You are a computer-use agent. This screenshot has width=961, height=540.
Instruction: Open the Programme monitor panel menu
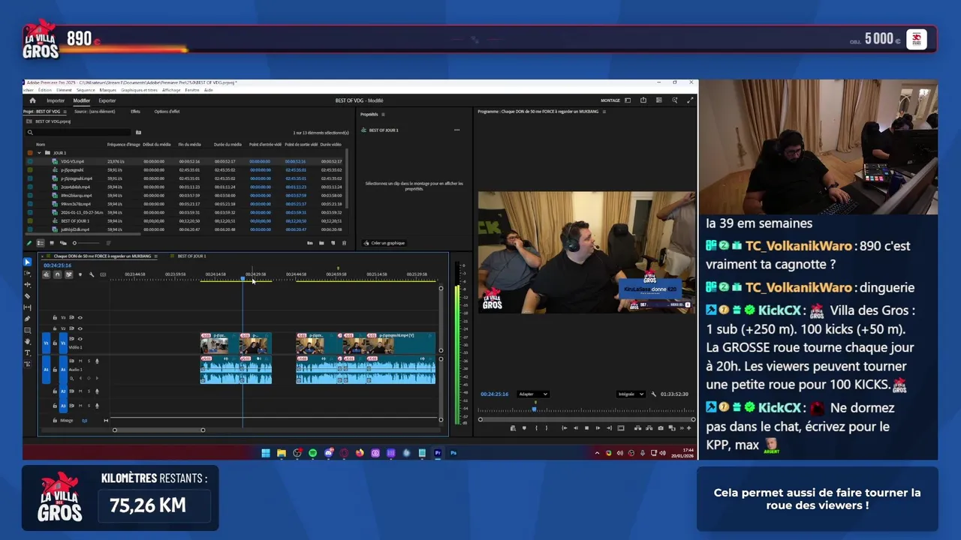click(604, 111)
